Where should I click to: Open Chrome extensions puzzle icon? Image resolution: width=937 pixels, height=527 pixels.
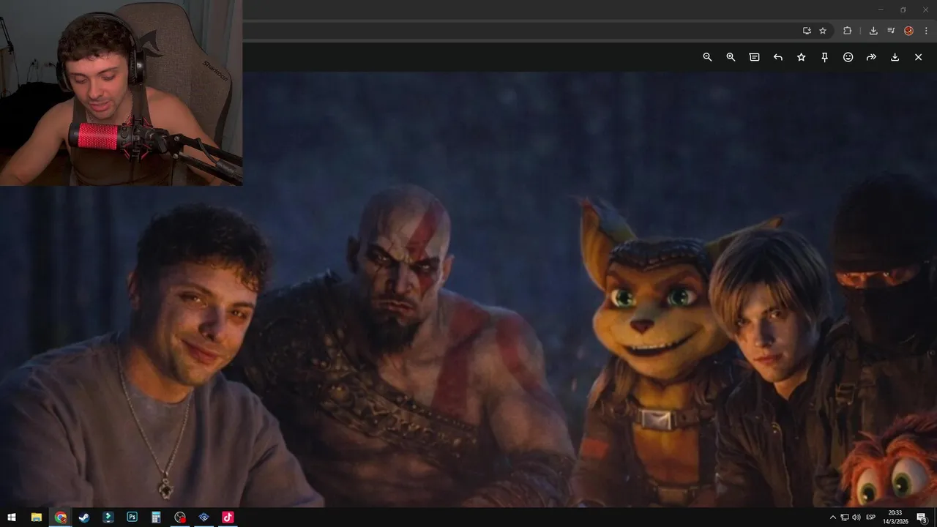[x=848, y=31]
